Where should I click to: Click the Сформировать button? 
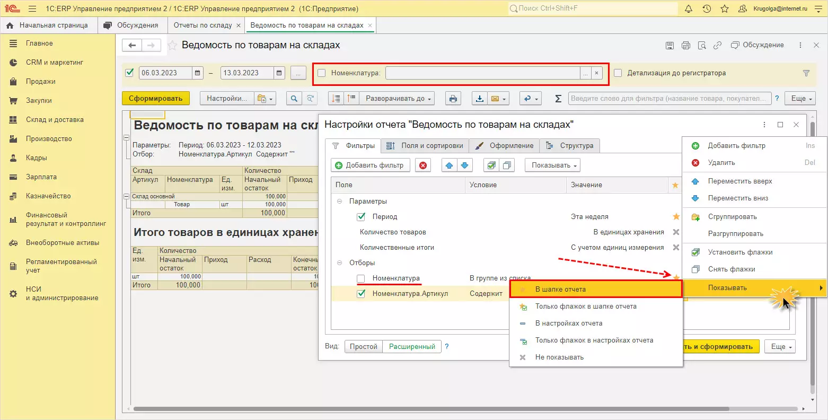[155, 99]
